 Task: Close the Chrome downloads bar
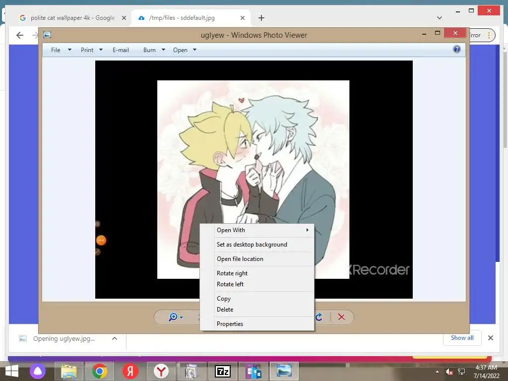[491, 338]
